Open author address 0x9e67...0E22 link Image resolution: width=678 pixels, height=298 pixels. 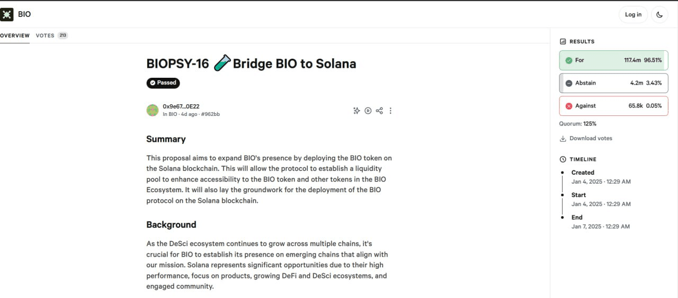(x=181, y=106)
